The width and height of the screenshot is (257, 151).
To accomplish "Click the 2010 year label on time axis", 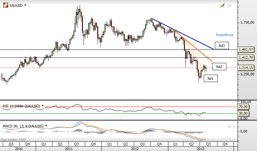I will [x=19, y=149].
